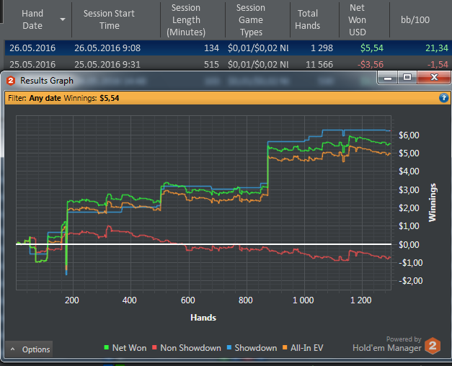Click the 25.05.2016 9:31 start time cell
The width and height of the screenshot is (452, 366).
point(107,64)
